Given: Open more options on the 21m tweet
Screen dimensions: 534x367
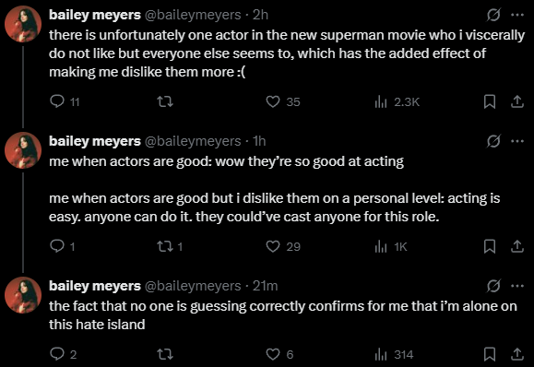Looking at the screenshot, I should click(x=517, y=286).
